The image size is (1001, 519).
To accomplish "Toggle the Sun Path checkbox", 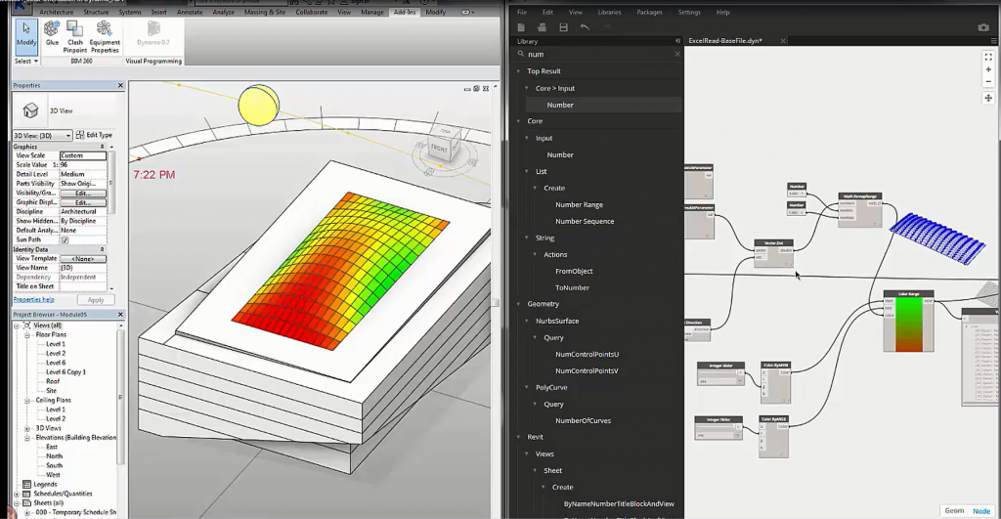I will tap(65, 239).
